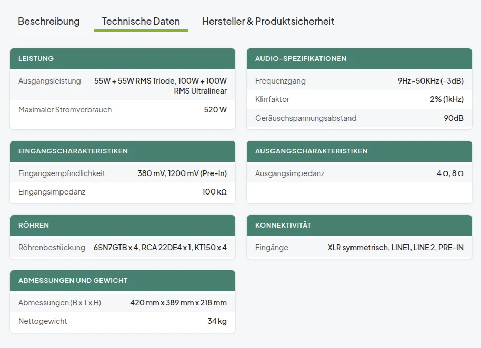481x348 pixels.
Task: Click the 9Hz~50KHz (-3dB) value
Action: (430, 81)
